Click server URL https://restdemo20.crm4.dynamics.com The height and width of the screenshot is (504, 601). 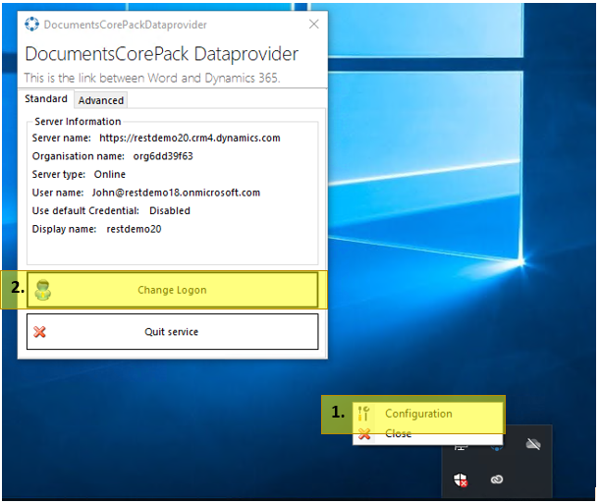point(190,139)
